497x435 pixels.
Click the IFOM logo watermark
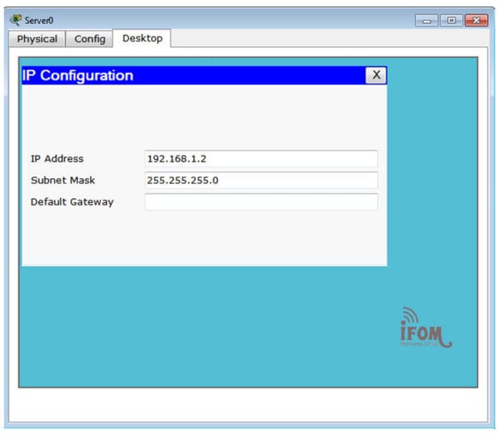coord(426,335)
